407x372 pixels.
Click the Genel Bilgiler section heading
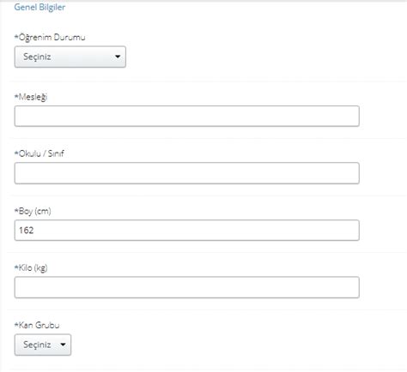point(39,7)
